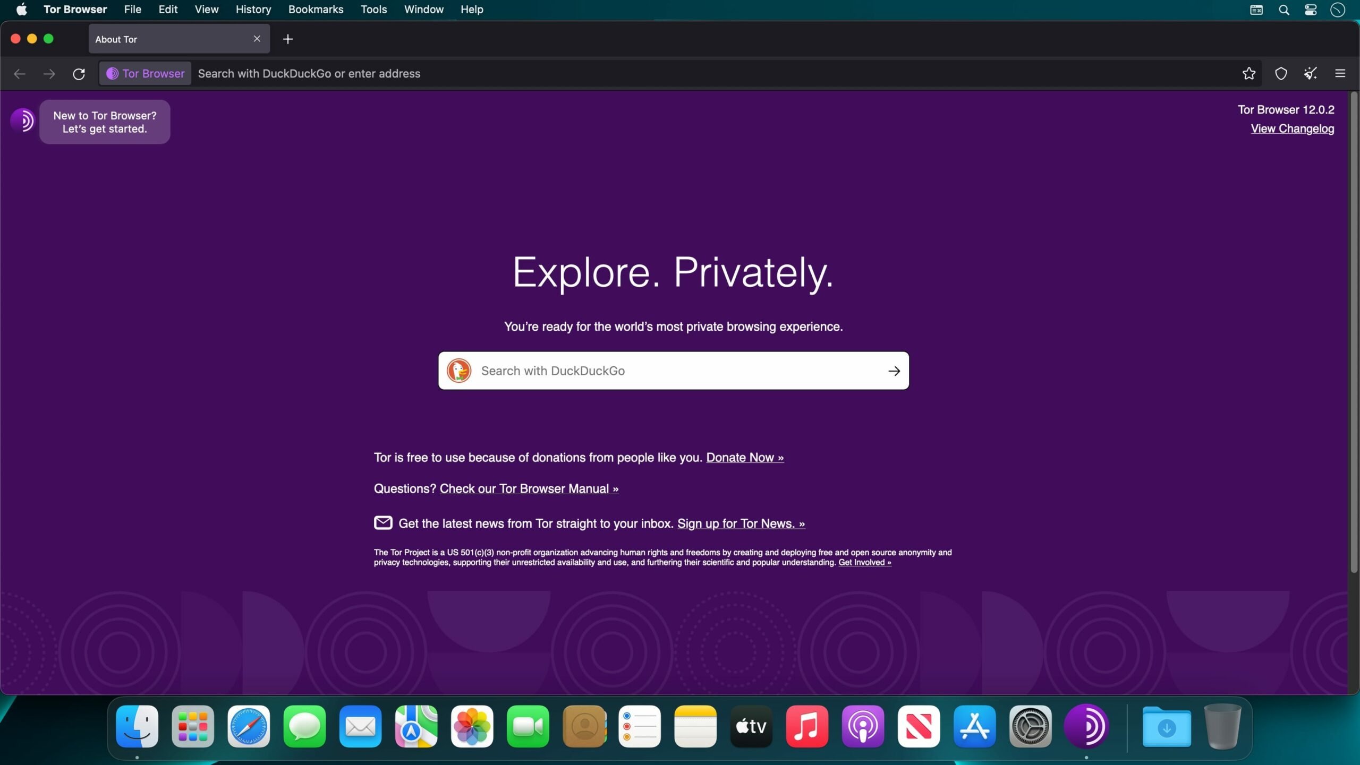This screenshot has height=765, width=1360.
Task: Open Check our Tor Browser Manual link
Action: tap(529, 488)
